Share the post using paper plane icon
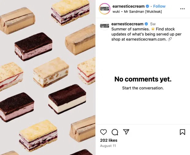The image size is (190, 155). 126,132
